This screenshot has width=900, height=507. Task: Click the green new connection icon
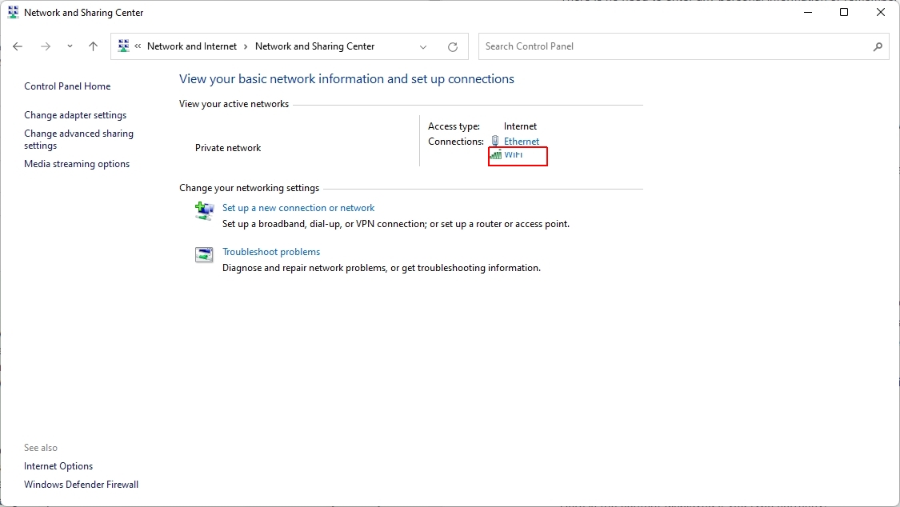click(204, 210)
